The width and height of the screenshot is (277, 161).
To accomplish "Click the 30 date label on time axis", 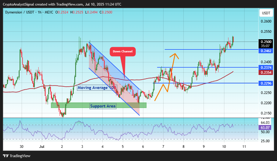I will pos(22,146).
